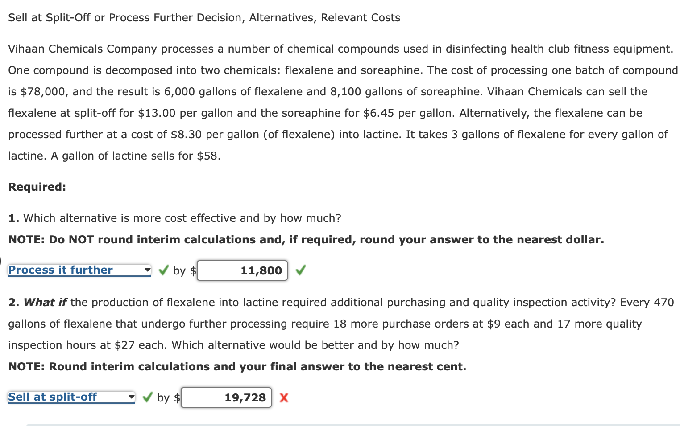680x426 pixels.
Task: Click the green checkmark beside Sell at split-off dropdown
Action: (x=147, y=397)
